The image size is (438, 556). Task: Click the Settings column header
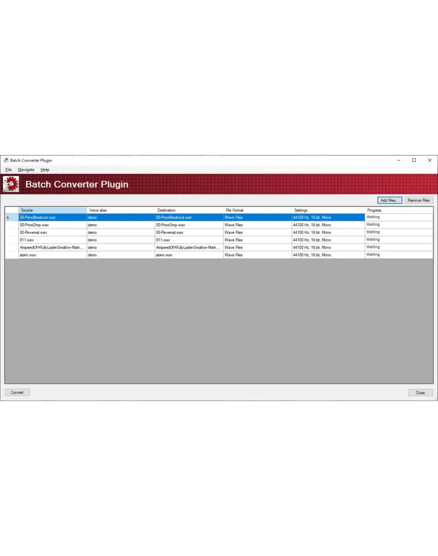point(328,210)
